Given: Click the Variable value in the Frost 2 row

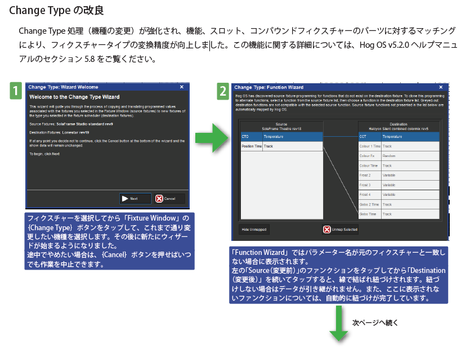Looking at the screenshot, I should (410, 176).
